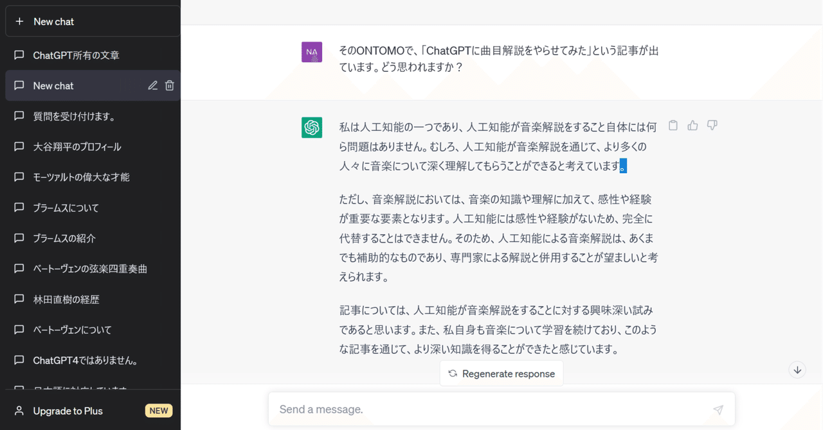Image resolution: width=823 pixels, height=430 pixels.
Task: Give the response a thumbs down
Action: [712, 125]
